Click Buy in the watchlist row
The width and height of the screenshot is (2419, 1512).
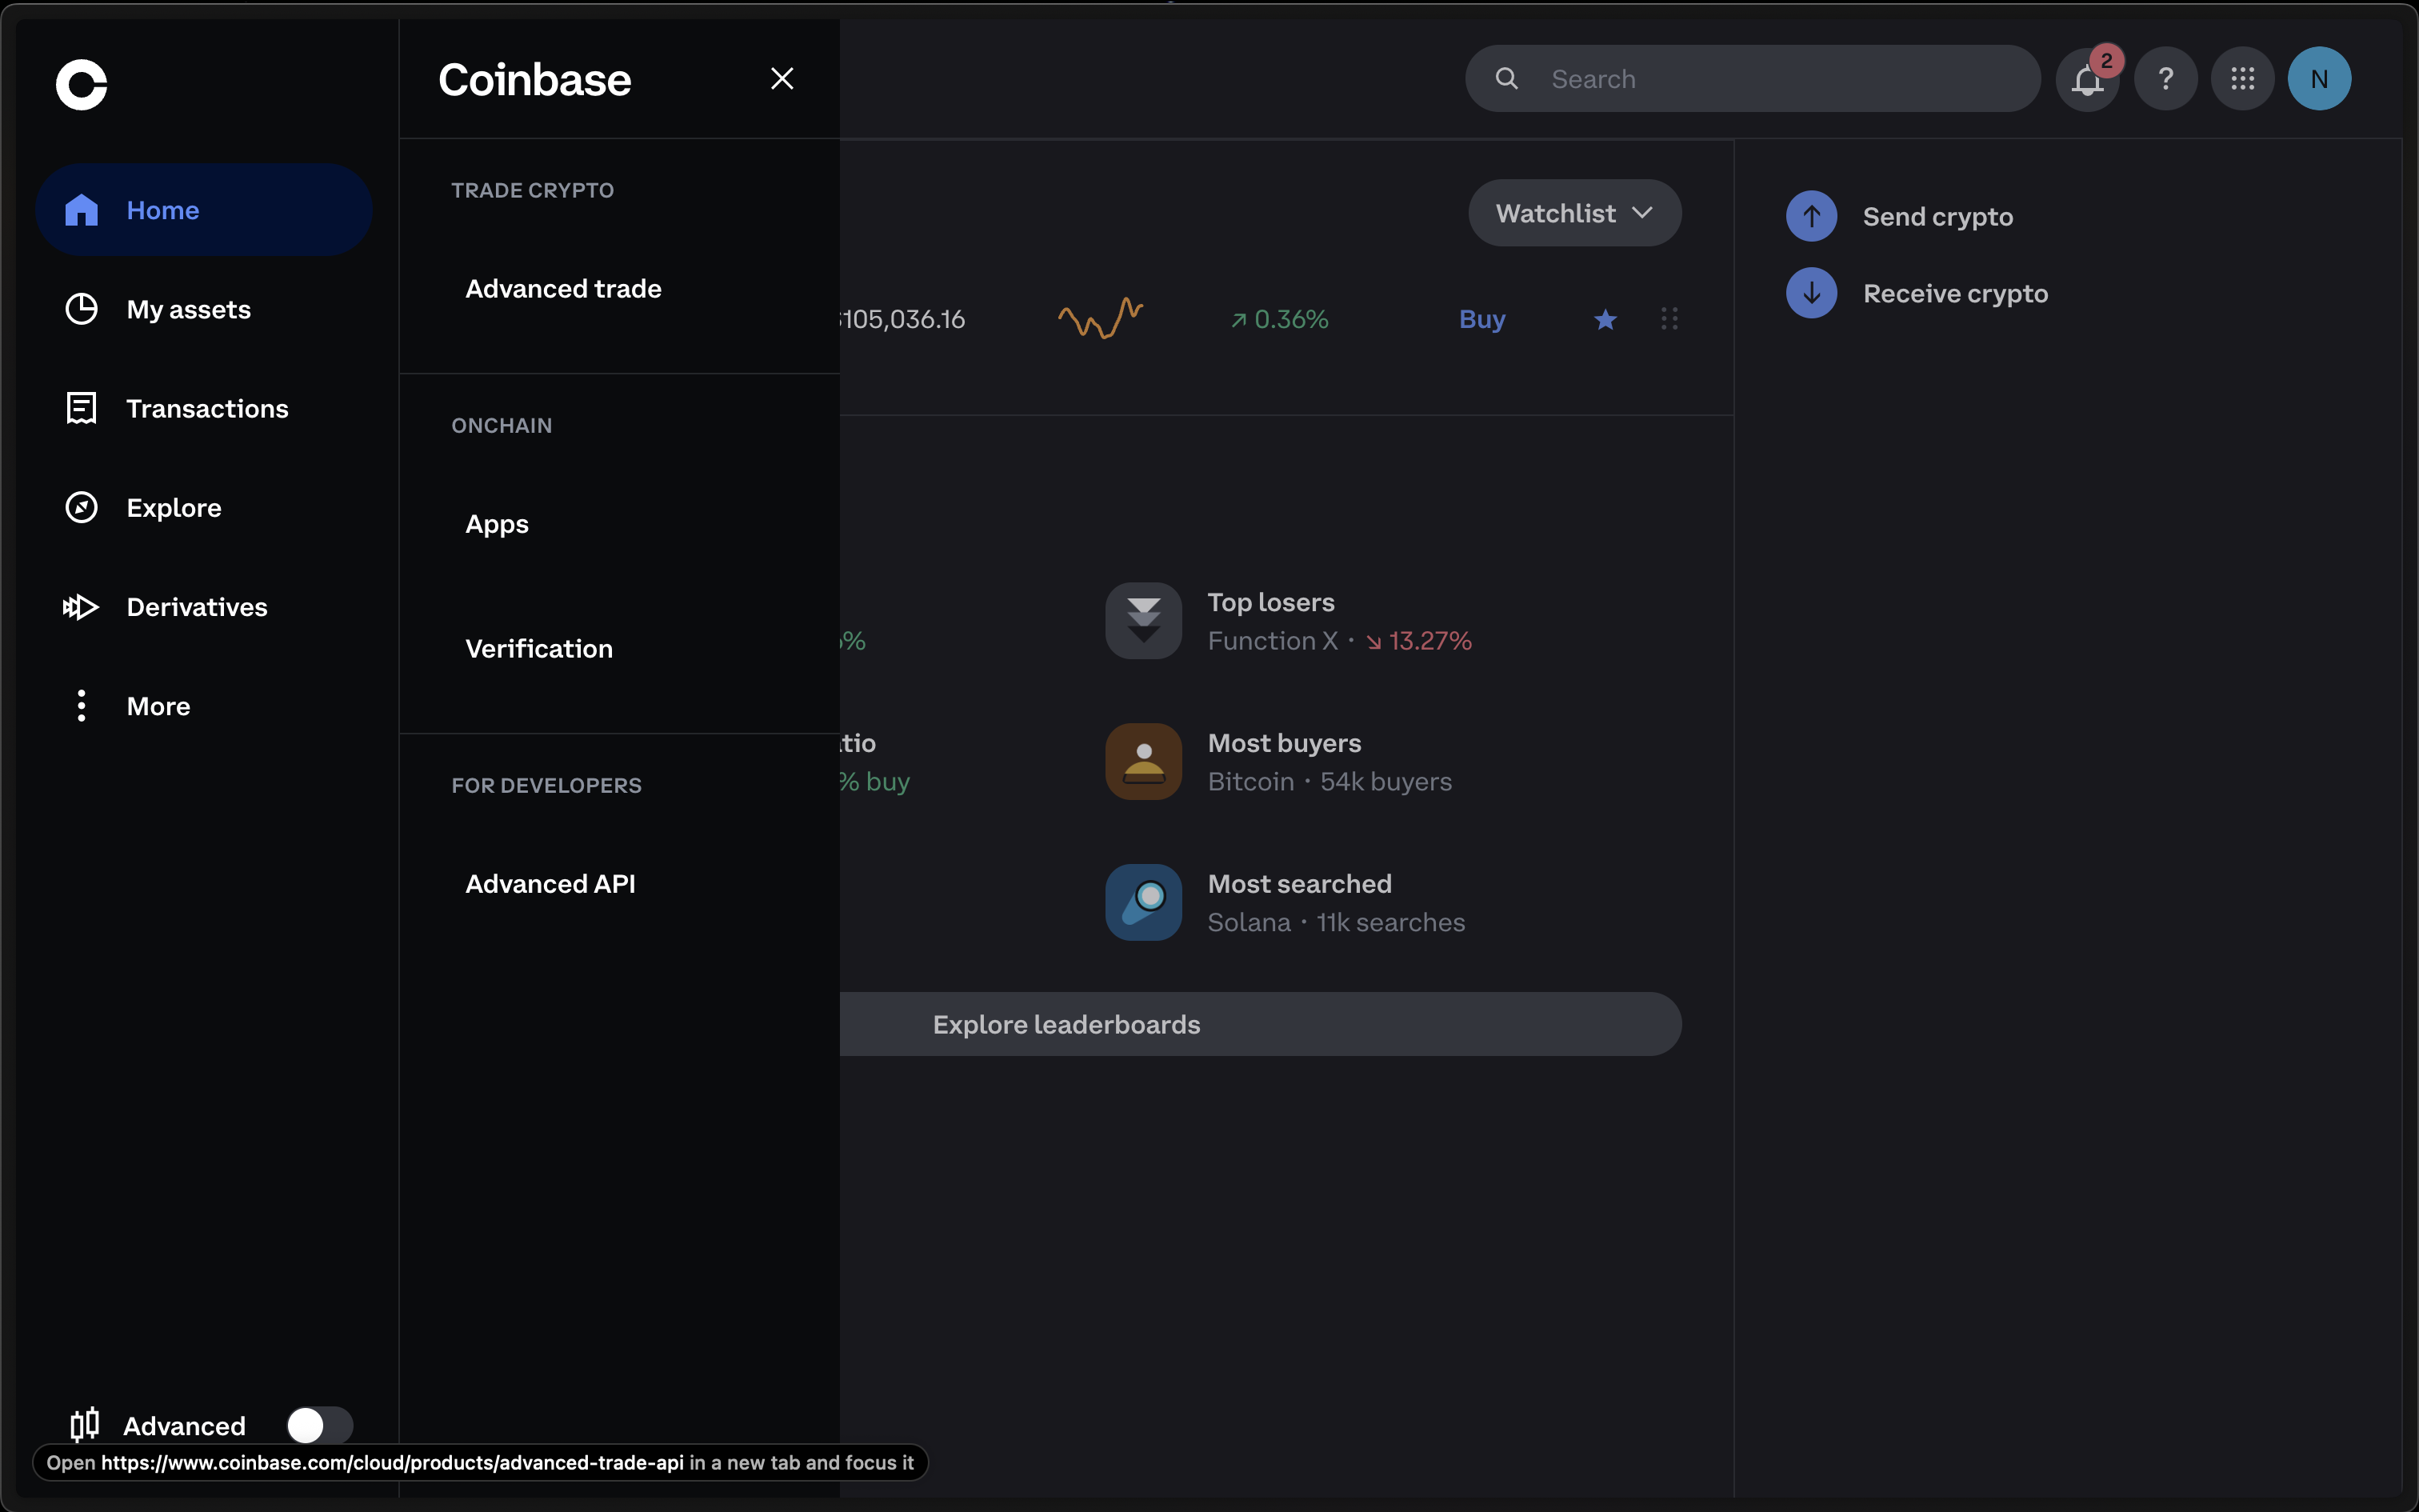tap(1481, 319)
